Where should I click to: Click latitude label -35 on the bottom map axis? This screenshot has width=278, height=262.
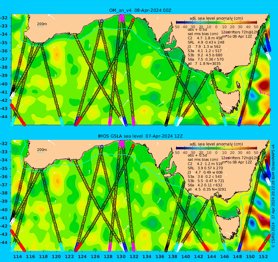tap(4, 168)
